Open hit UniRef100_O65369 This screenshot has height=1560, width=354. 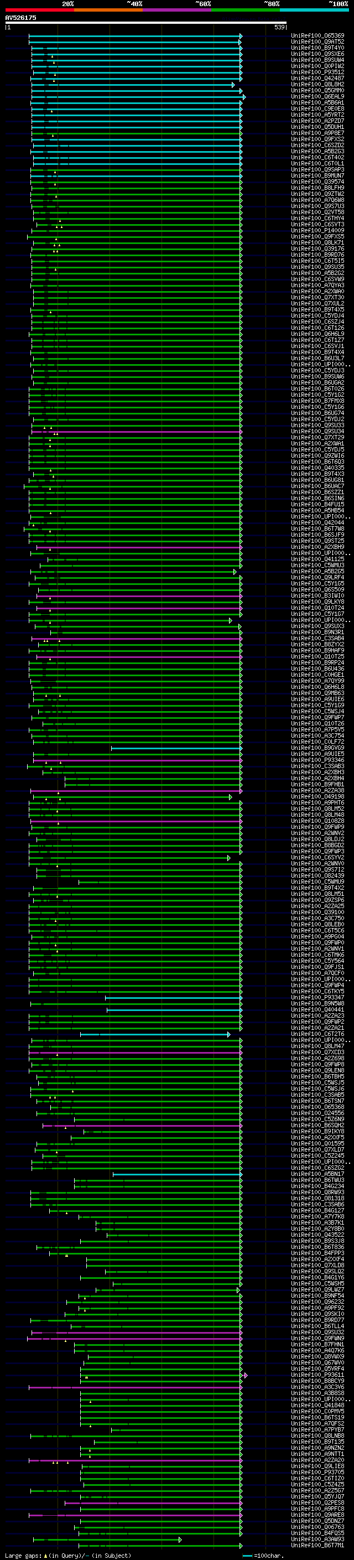pyautogui.click(x=317, y=36)
